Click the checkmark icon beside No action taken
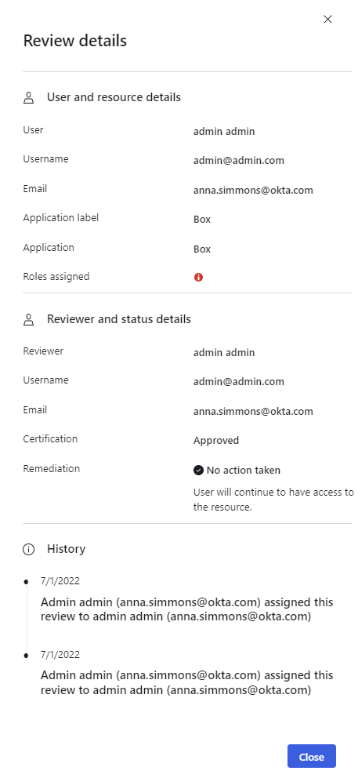This screenshot has height=778, width=358. click(198, 470)
